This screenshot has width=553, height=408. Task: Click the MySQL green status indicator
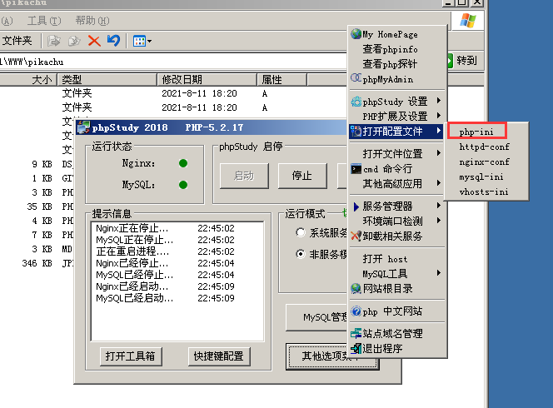(183, 185)
